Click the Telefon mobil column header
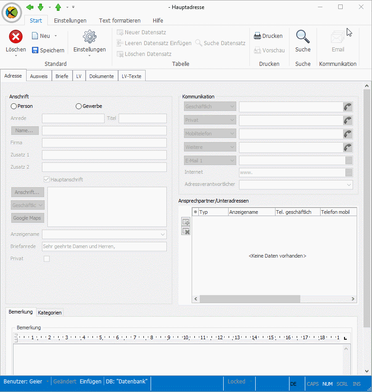The height and width of the screenshot is (392, 372). (x=338, y=212)
